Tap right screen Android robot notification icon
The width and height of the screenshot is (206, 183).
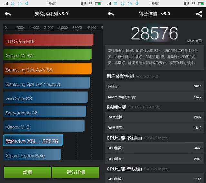(x=137, y=4)
